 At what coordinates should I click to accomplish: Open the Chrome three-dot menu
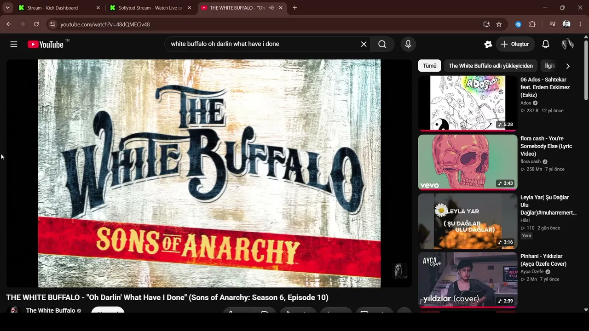[x=580, y=24]
